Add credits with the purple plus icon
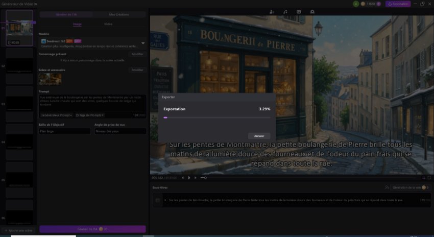This screenshot has width=434, height=237. pyautogui.click(x=378, y=4)
